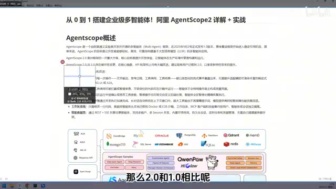Click the bullet label "工作区系统"
This screenshot has width=336, height=189.
click(x=79, y=107)
